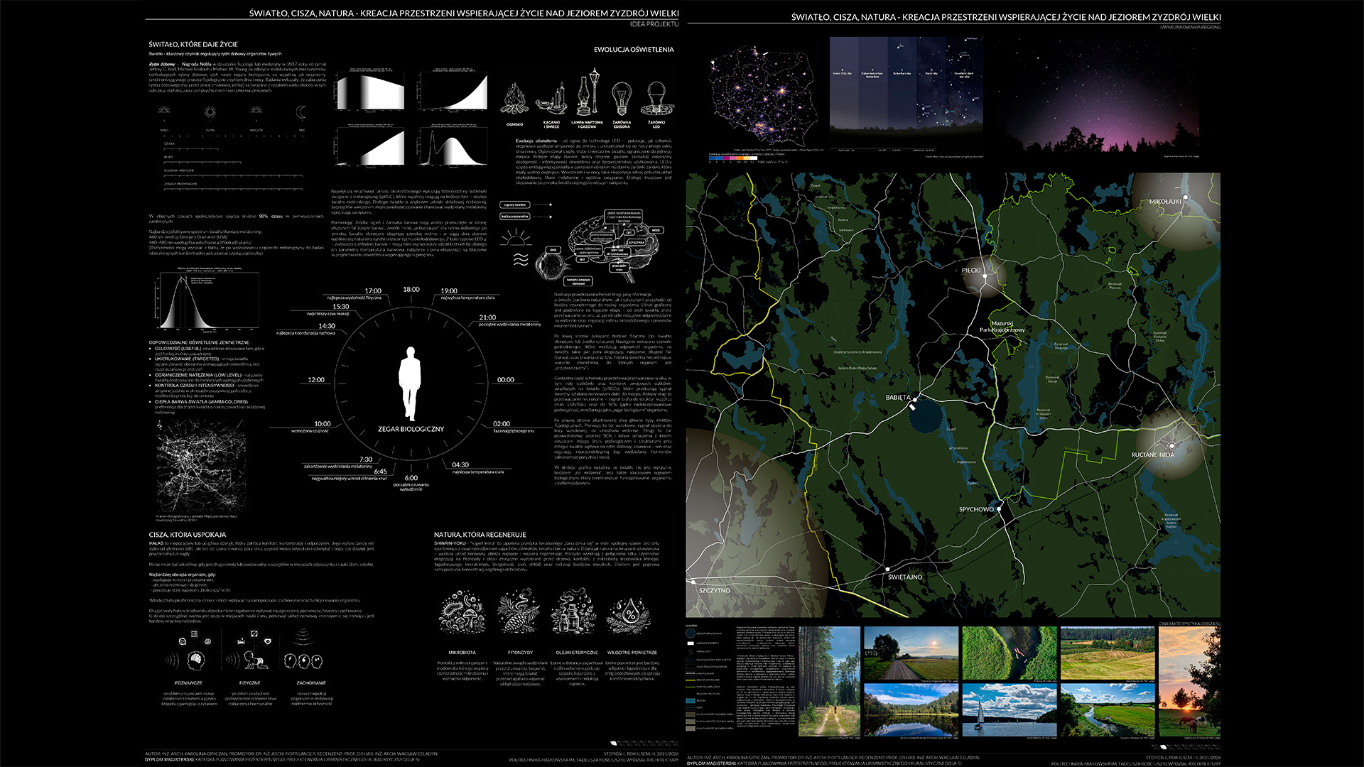
Task: Select the Ruciane-Nida label on the map
Action: click(x=1152, y=455)
